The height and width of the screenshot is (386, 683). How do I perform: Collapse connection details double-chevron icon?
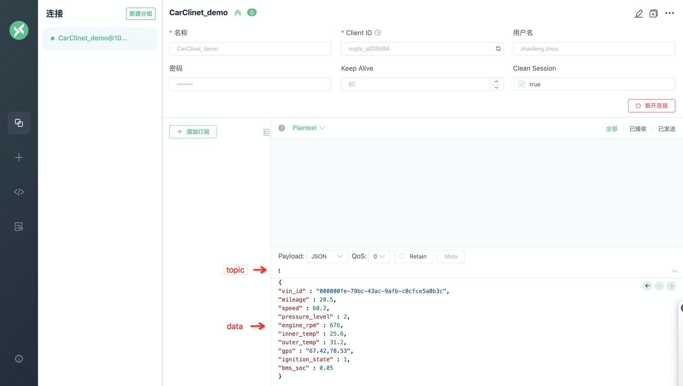(x=238, y=13)
